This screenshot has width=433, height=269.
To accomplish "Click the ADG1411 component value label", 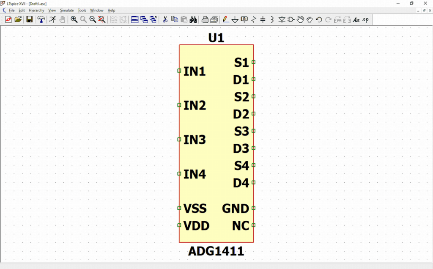I will coord(216,251).
